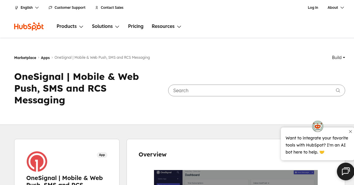Expand the Solutions menu

pyautogui.click(x=106, y=26)
